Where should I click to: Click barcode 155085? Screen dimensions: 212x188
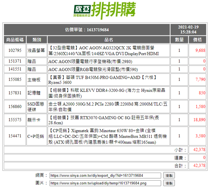point(15,79)
